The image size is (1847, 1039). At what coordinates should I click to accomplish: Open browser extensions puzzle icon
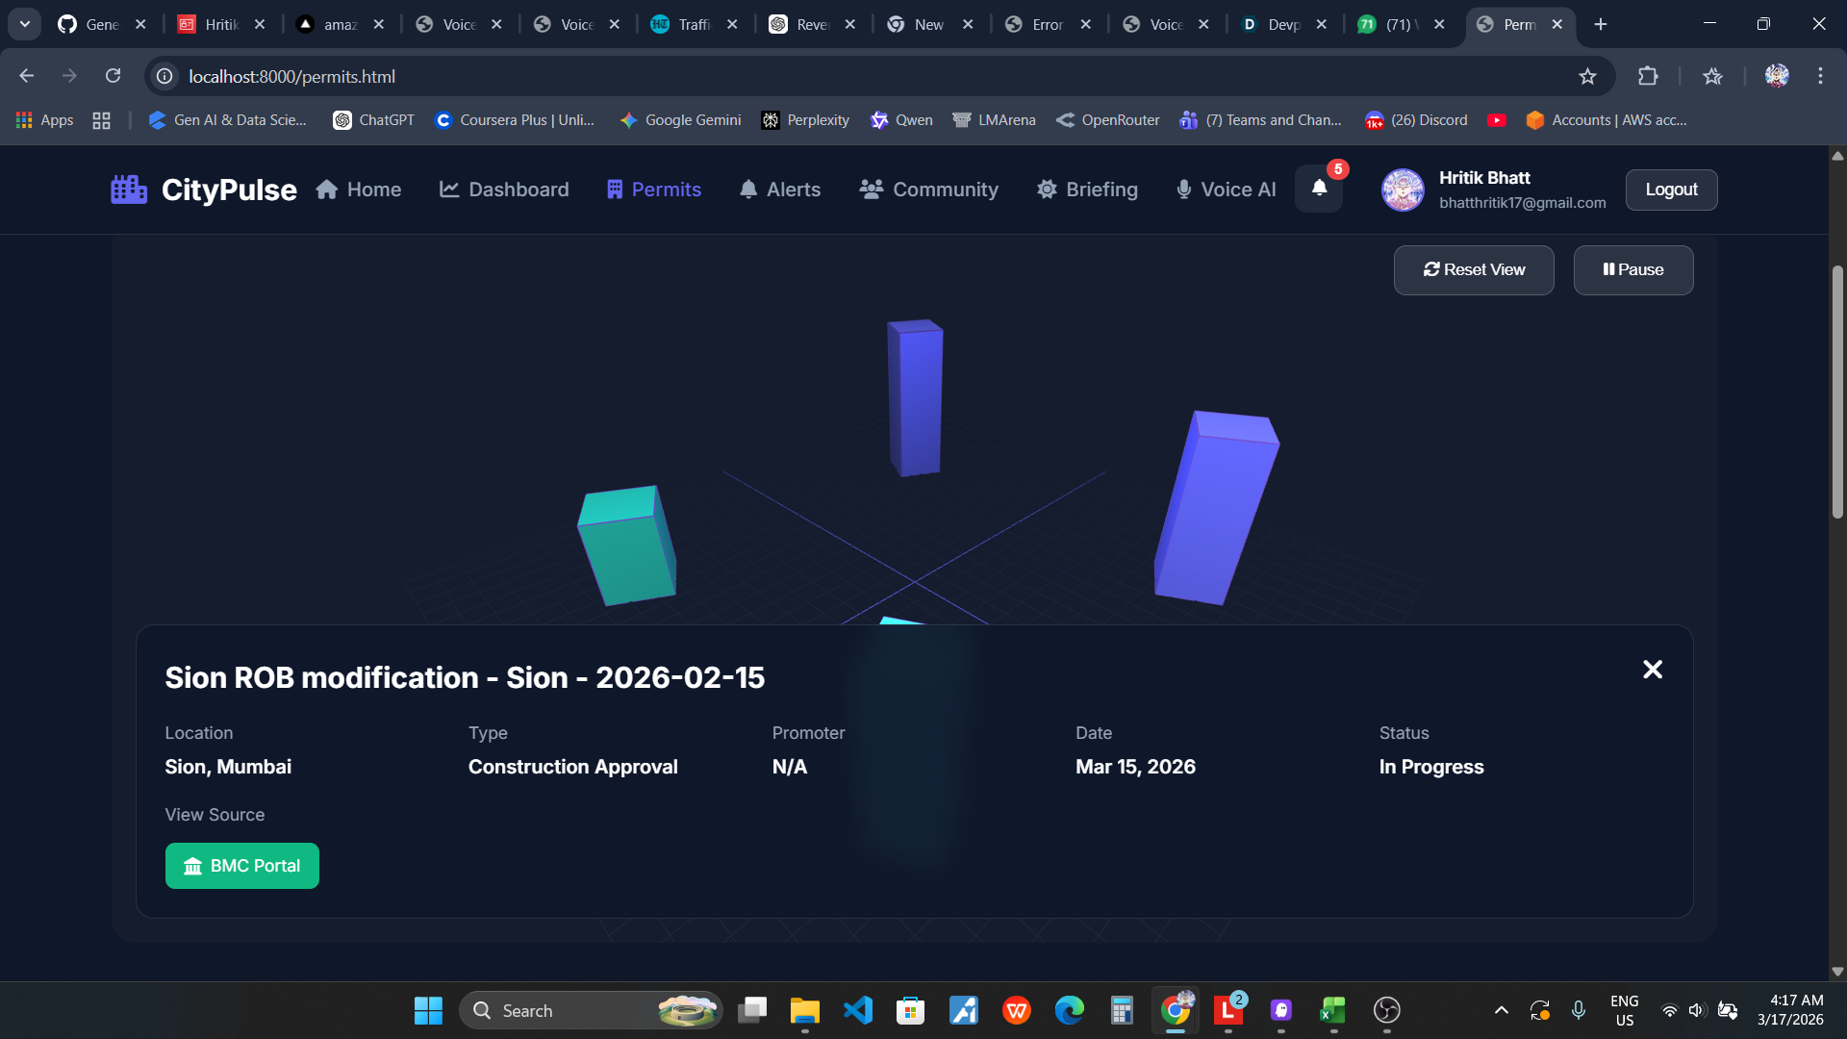tap(1648, 76)
